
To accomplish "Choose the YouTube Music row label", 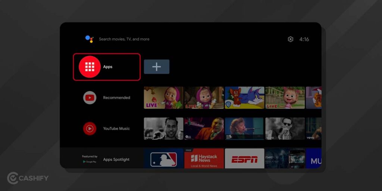I will tap(116, 129).
